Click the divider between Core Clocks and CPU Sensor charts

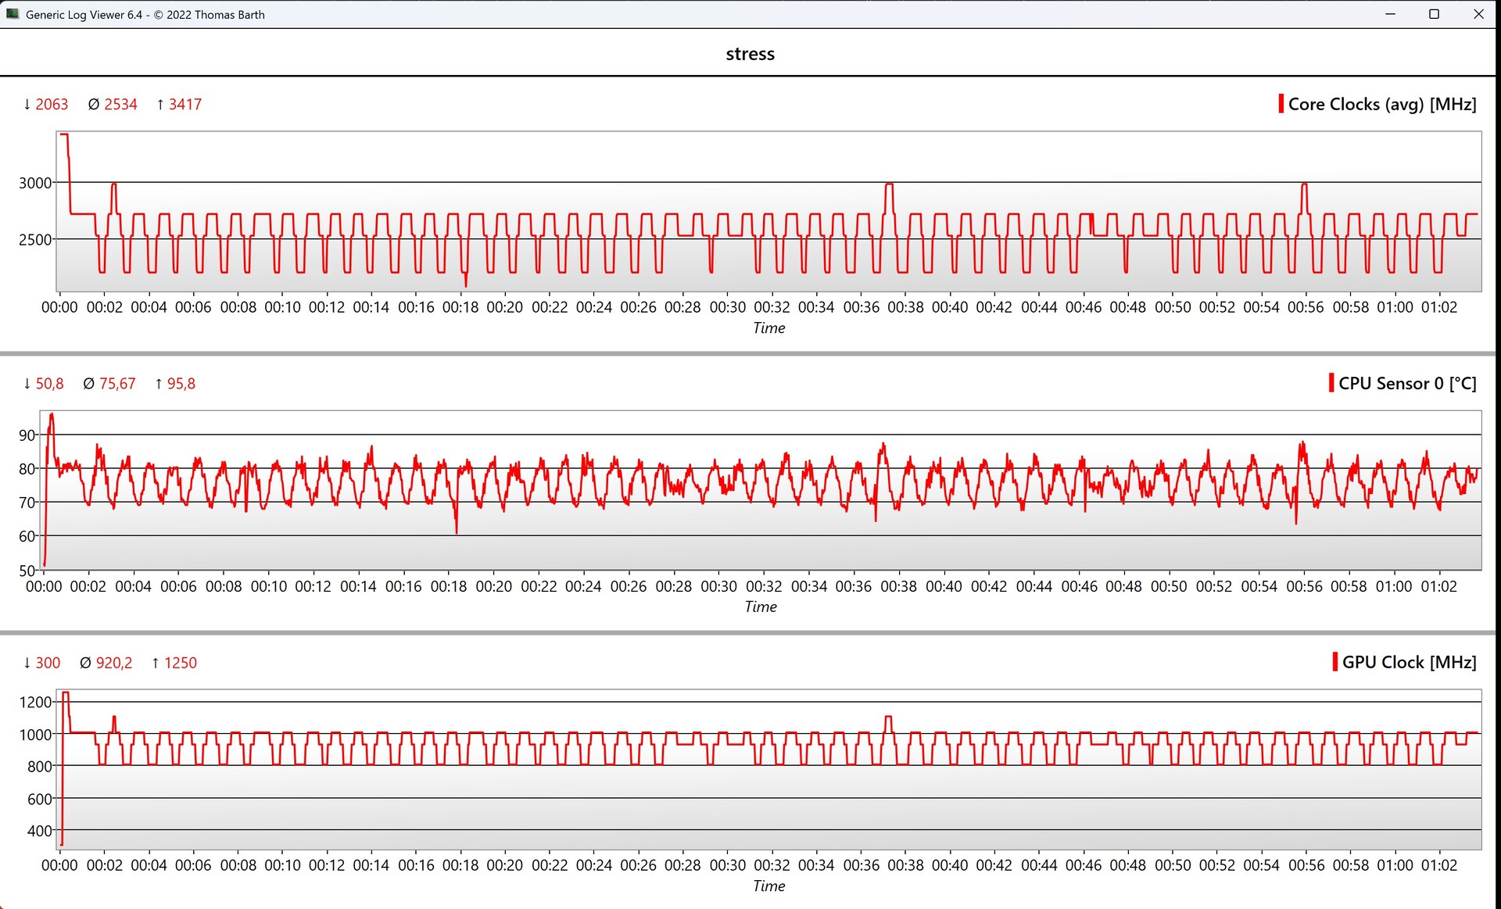tap(750, 354)
